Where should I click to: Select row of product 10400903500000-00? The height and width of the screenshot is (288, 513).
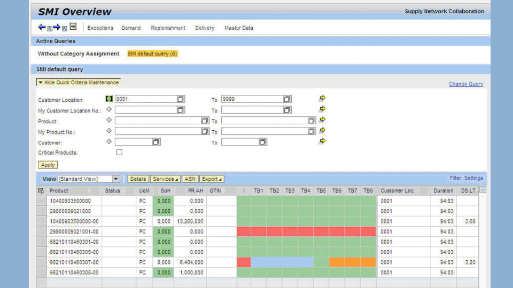(x=42, y=221)
